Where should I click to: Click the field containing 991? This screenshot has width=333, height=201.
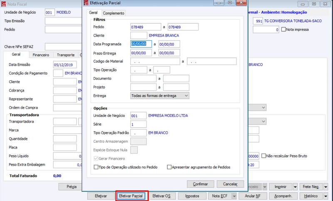[x=258, y=21]
